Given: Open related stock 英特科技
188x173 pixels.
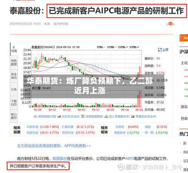Looking at the screenshot, I should click(x=68, y=133).
